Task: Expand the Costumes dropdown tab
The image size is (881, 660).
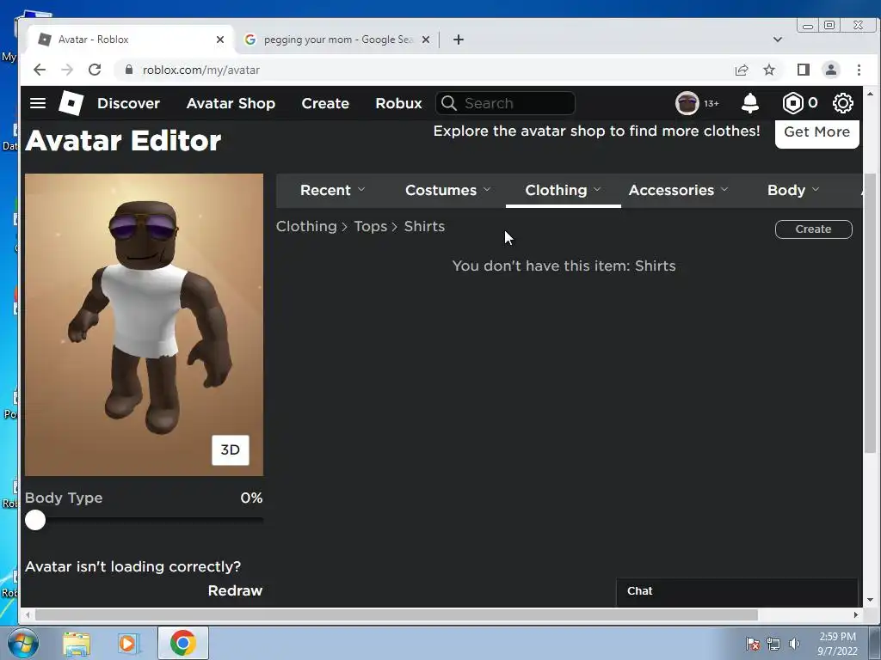Action: click(447, 190)
